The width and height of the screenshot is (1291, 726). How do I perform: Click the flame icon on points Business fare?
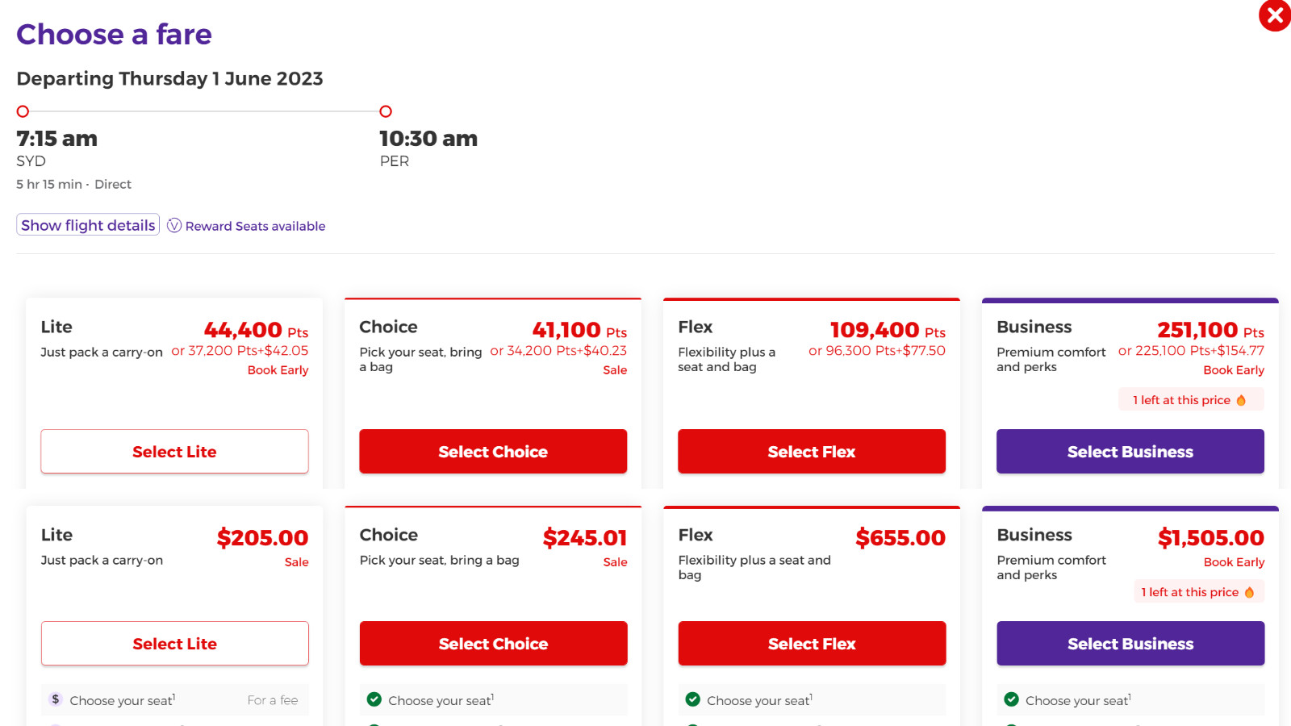(x=1241, y=400)
